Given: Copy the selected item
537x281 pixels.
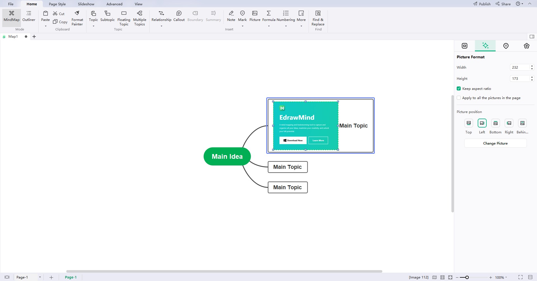Looking at the screenshot, I should (60, 22).
